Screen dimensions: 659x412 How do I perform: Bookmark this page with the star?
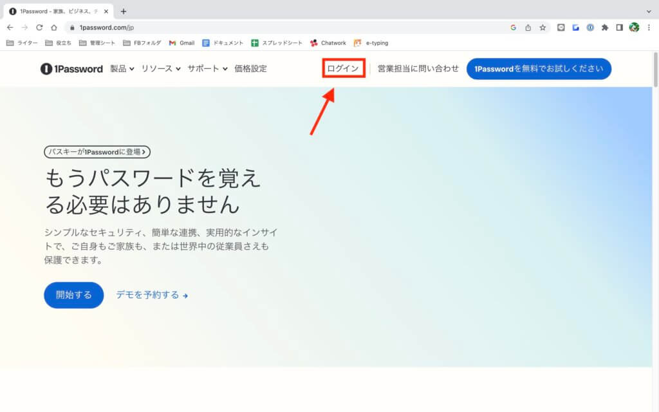(x=543, y=27)
